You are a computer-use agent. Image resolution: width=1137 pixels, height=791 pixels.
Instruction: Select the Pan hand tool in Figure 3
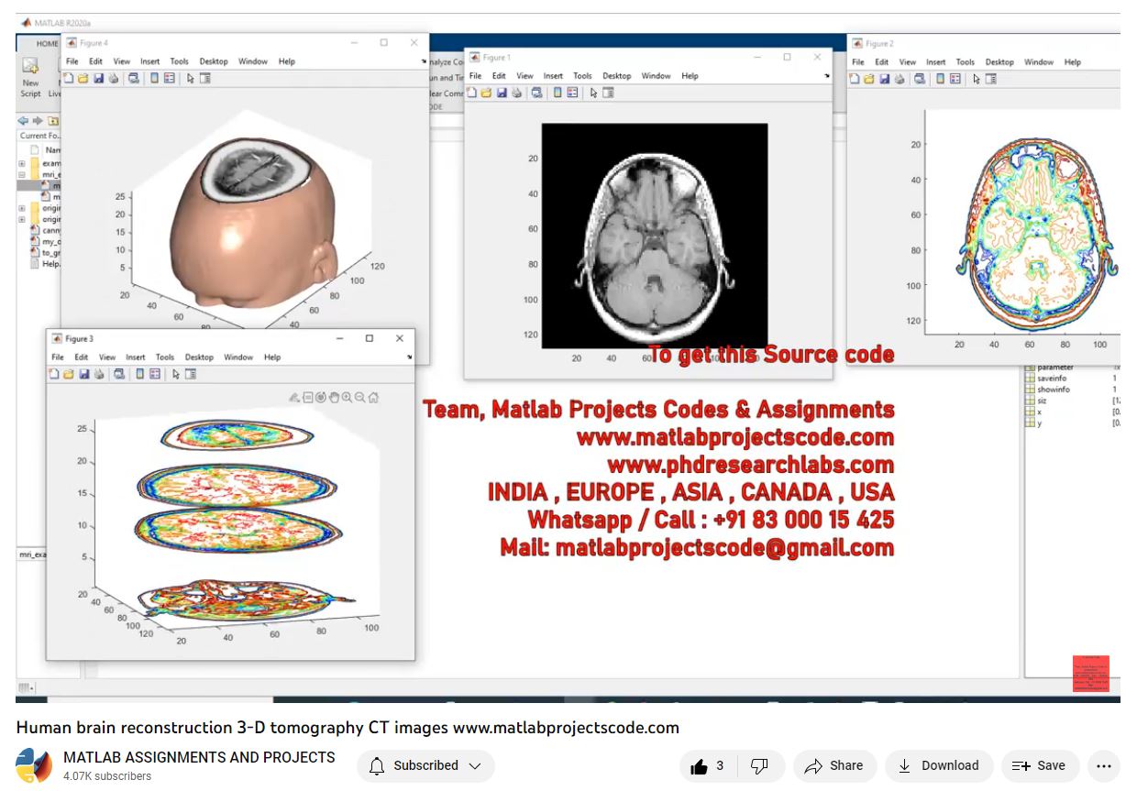[334, 397]
